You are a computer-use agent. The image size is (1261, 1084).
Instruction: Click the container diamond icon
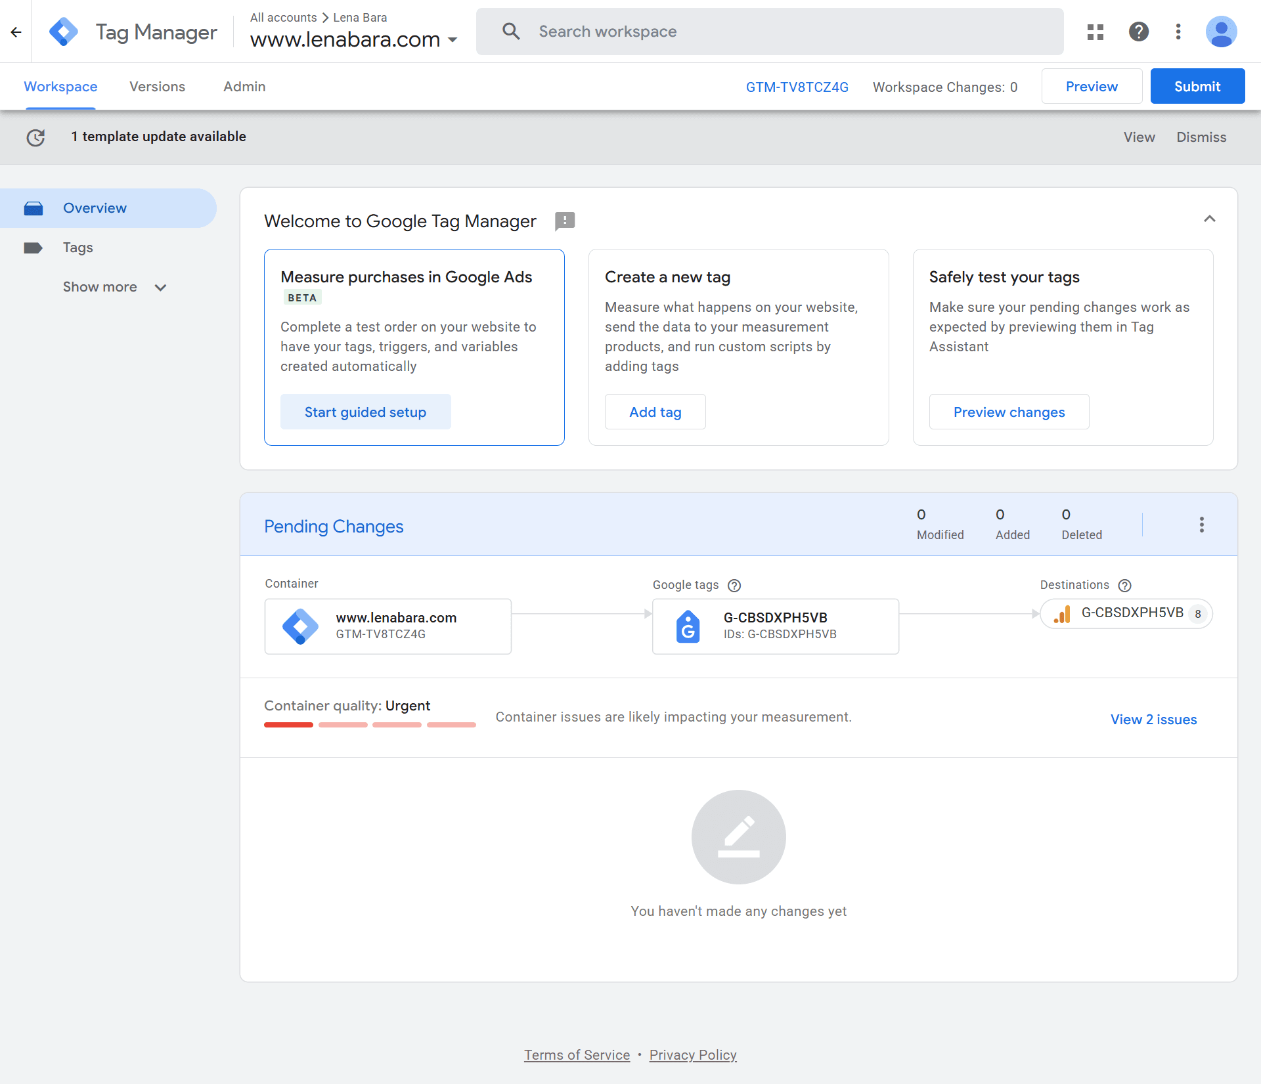point(300,626)
